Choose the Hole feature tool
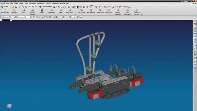The image size is (197, 111). pos(24,11)
